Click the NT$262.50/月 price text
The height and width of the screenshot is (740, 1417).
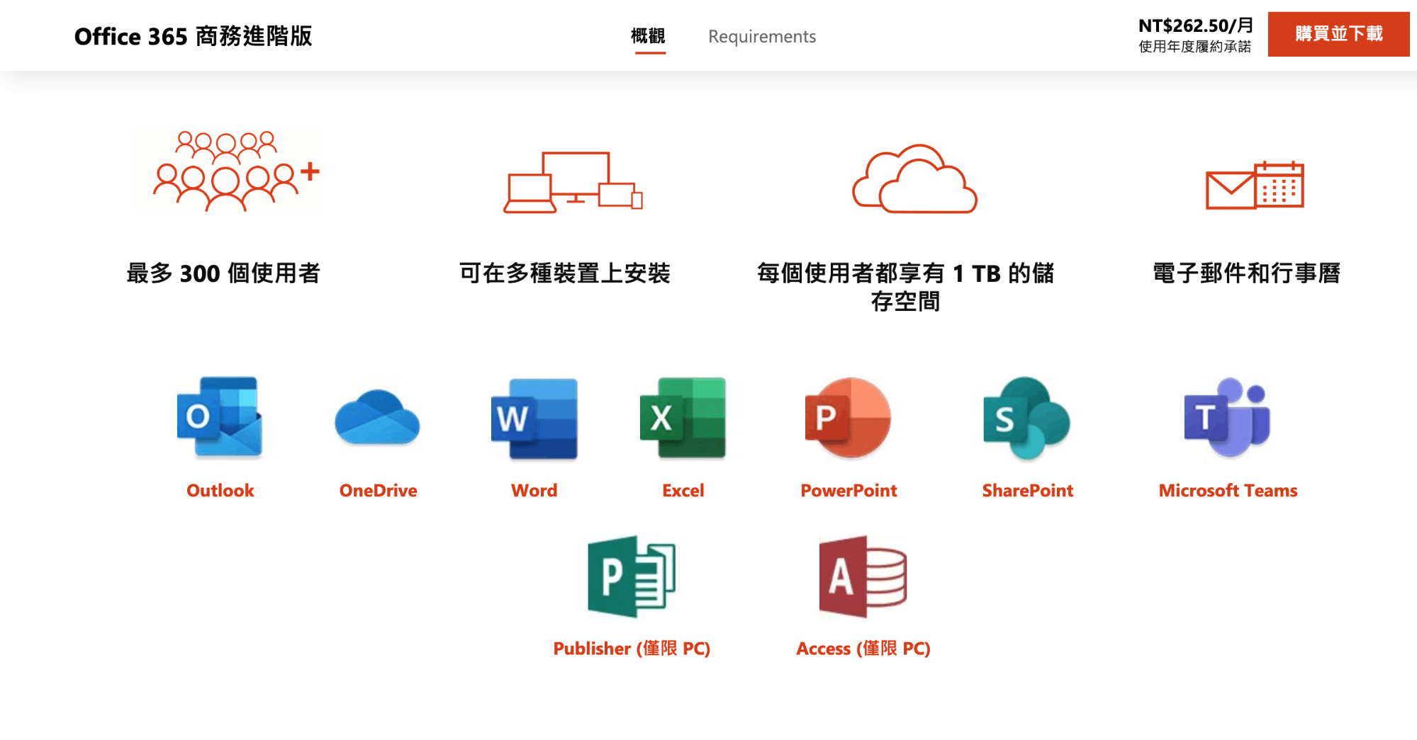pos(1196,25)
